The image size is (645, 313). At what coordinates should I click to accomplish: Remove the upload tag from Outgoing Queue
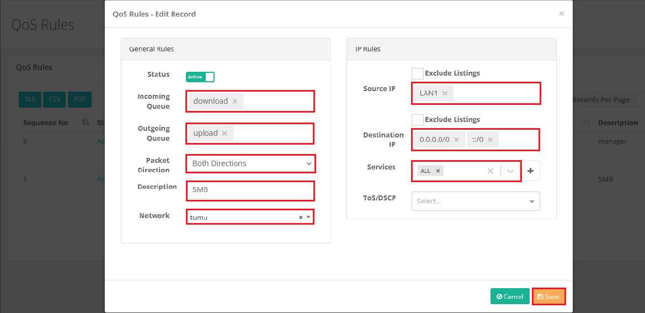point(225,134)
